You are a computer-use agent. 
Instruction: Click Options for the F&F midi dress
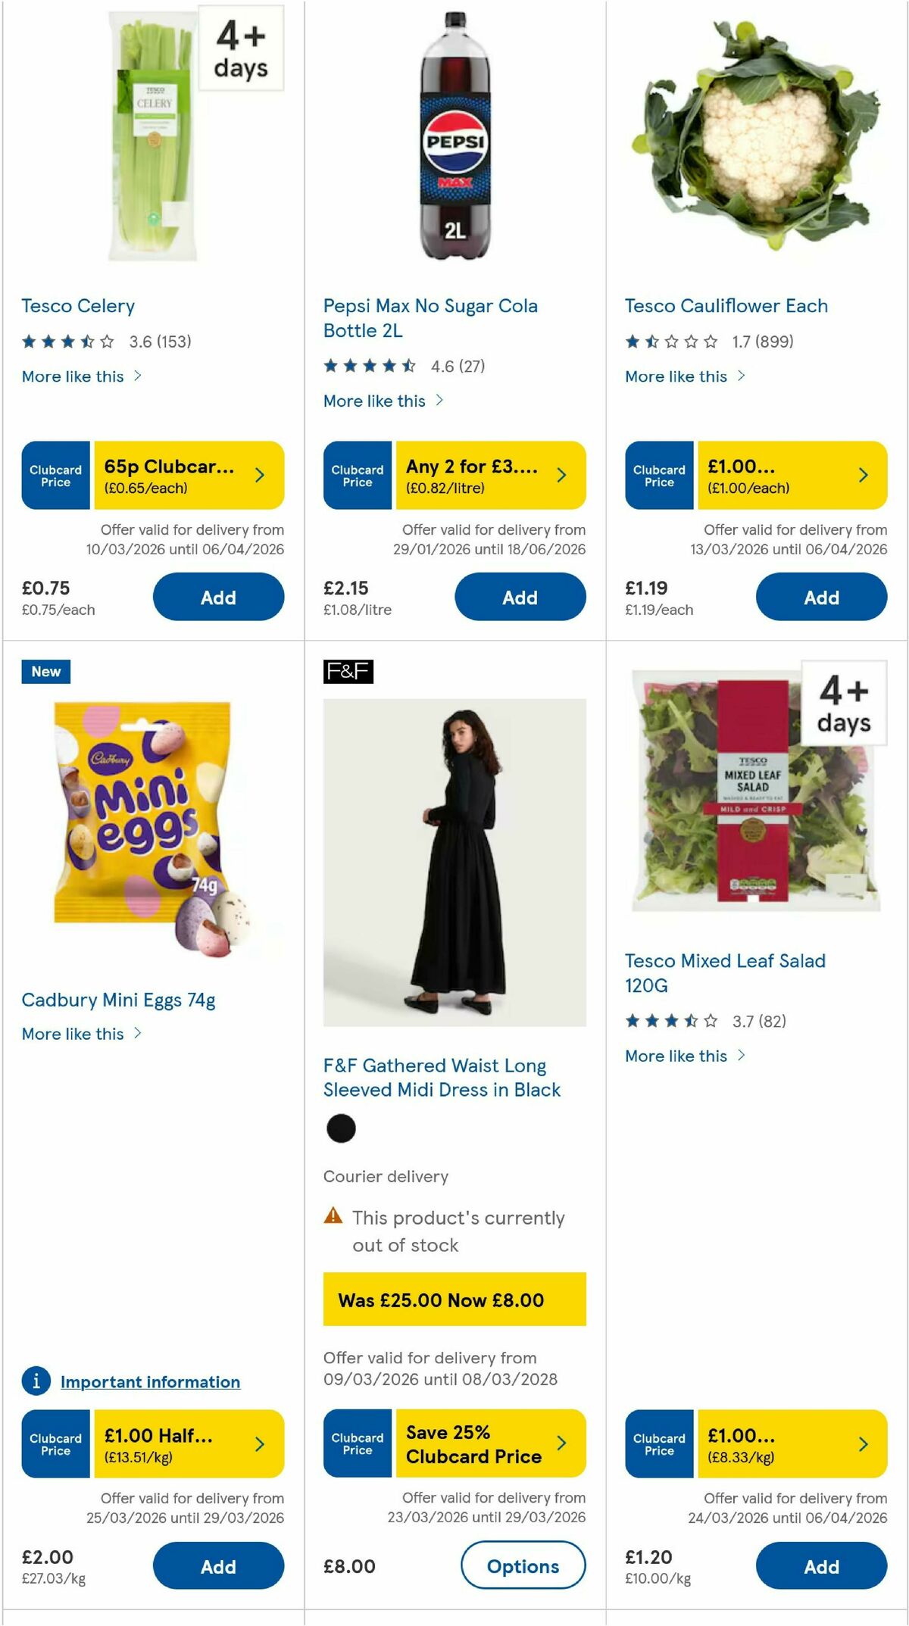pos(523,1566)
